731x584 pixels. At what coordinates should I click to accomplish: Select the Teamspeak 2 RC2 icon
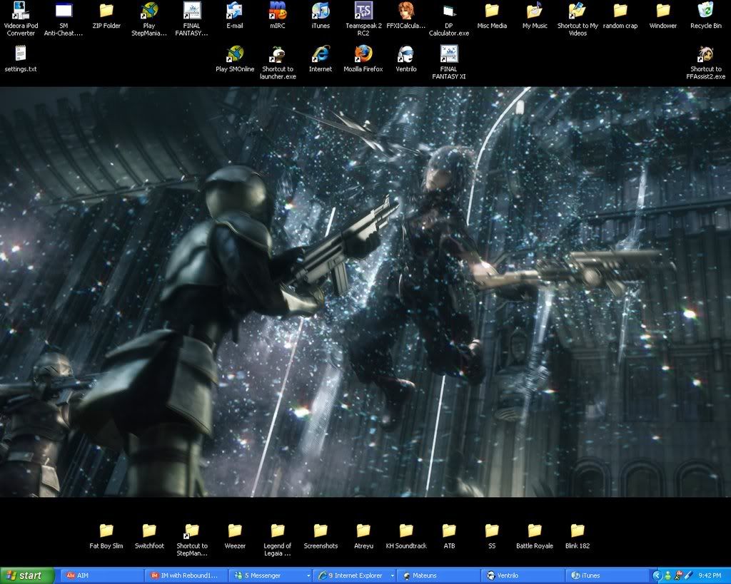pos(363,11)
